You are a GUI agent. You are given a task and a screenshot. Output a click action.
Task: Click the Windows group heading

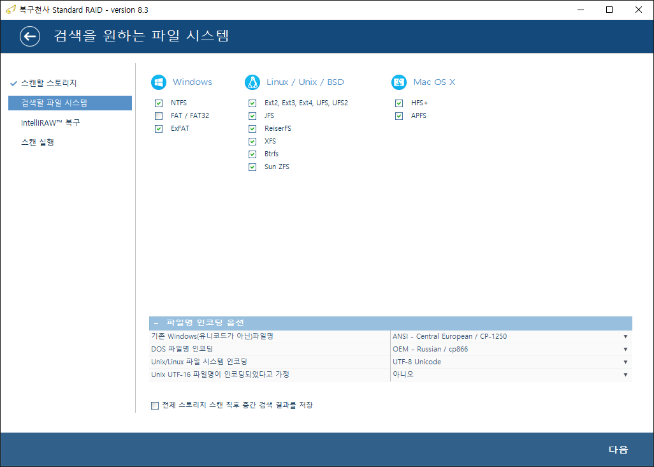193,82
